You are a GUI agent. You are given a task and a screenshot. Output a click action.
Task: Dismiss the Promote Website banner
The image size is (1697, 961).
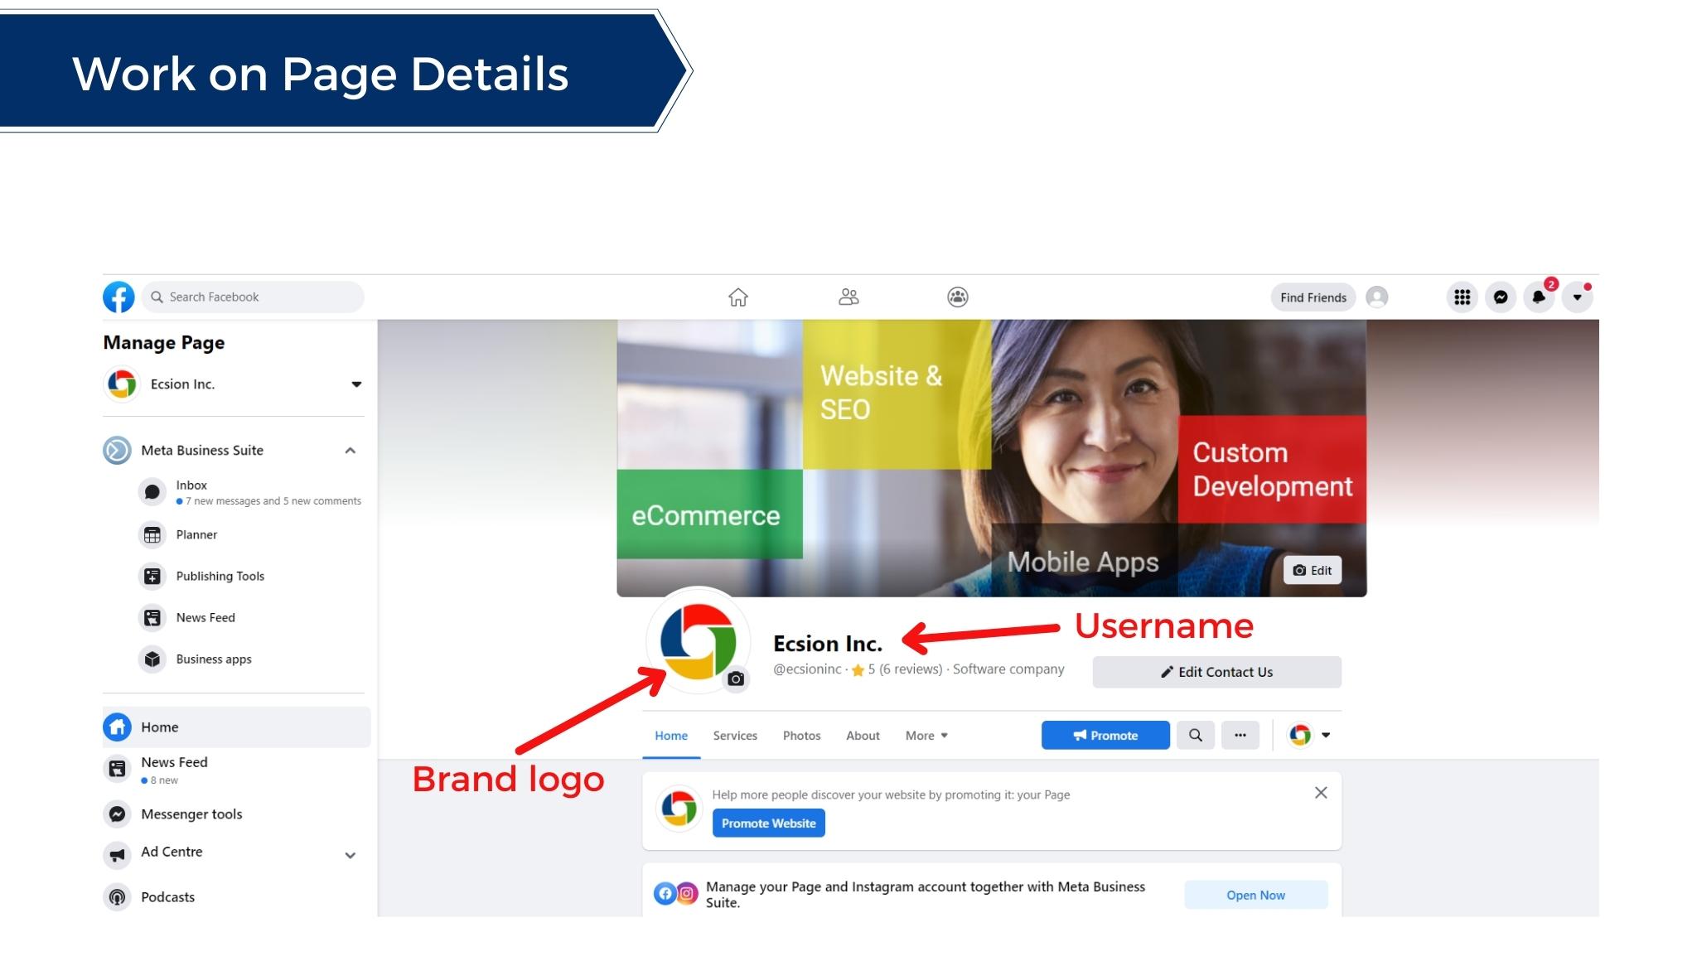point(1321,792)
